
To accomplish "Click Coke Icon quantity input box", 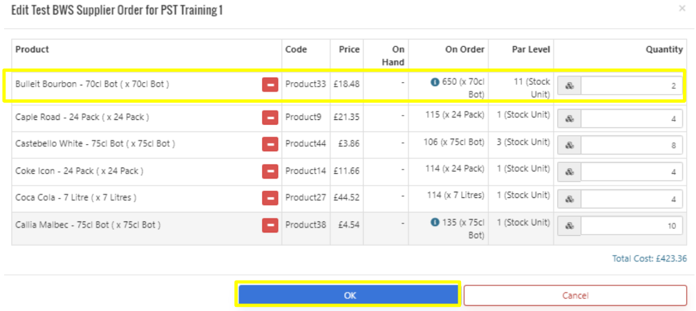I will (631, 172).
